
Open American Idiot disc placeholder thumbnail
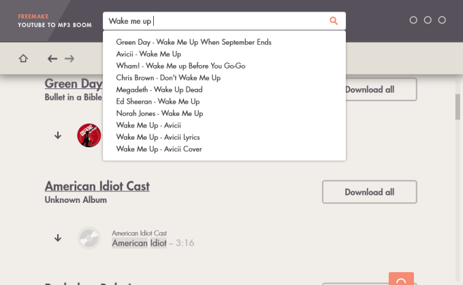coord(89,238)
